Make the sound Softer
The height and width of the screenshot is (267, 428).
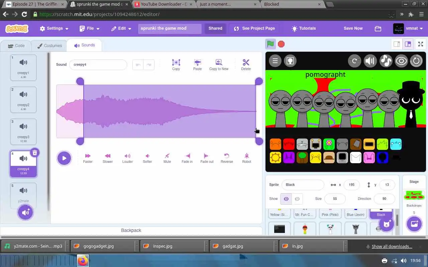pos(147,158)
